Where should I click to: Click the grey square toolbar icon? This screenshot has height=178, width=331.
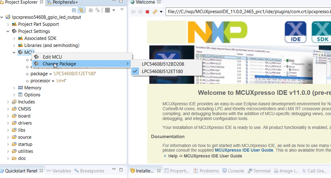(x=107, y=10)
